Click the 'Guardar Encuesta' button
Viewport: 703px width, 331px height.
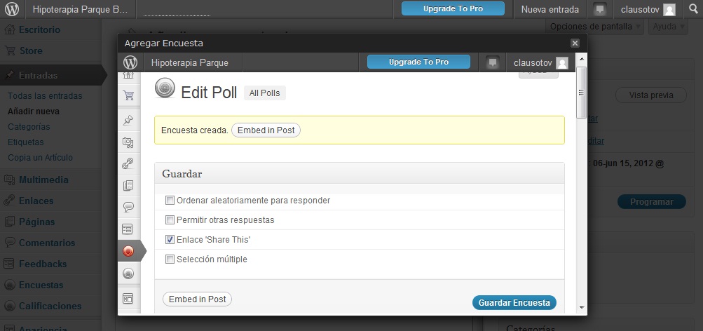[514, 303]
